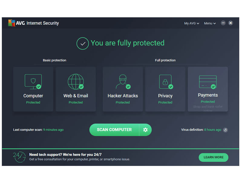
Task: Click 'Protected' status under Payments
Action: [208, 102]
